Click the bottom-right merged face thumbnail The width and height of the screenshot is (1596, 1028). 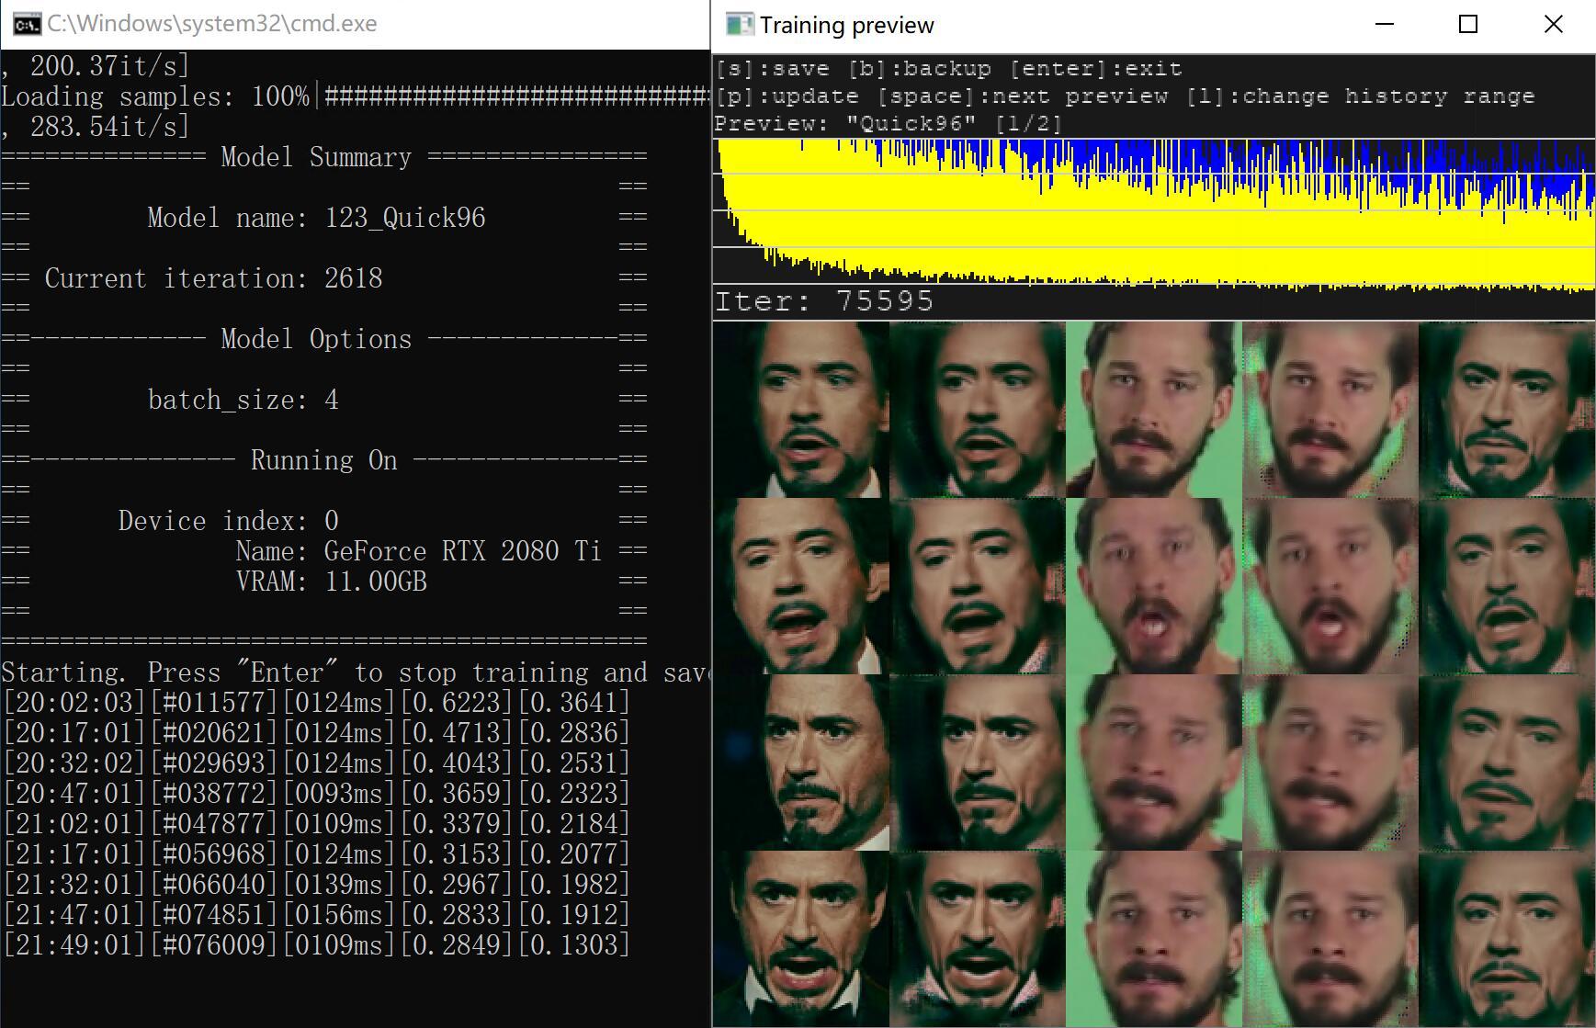(x=1507, y=939)
